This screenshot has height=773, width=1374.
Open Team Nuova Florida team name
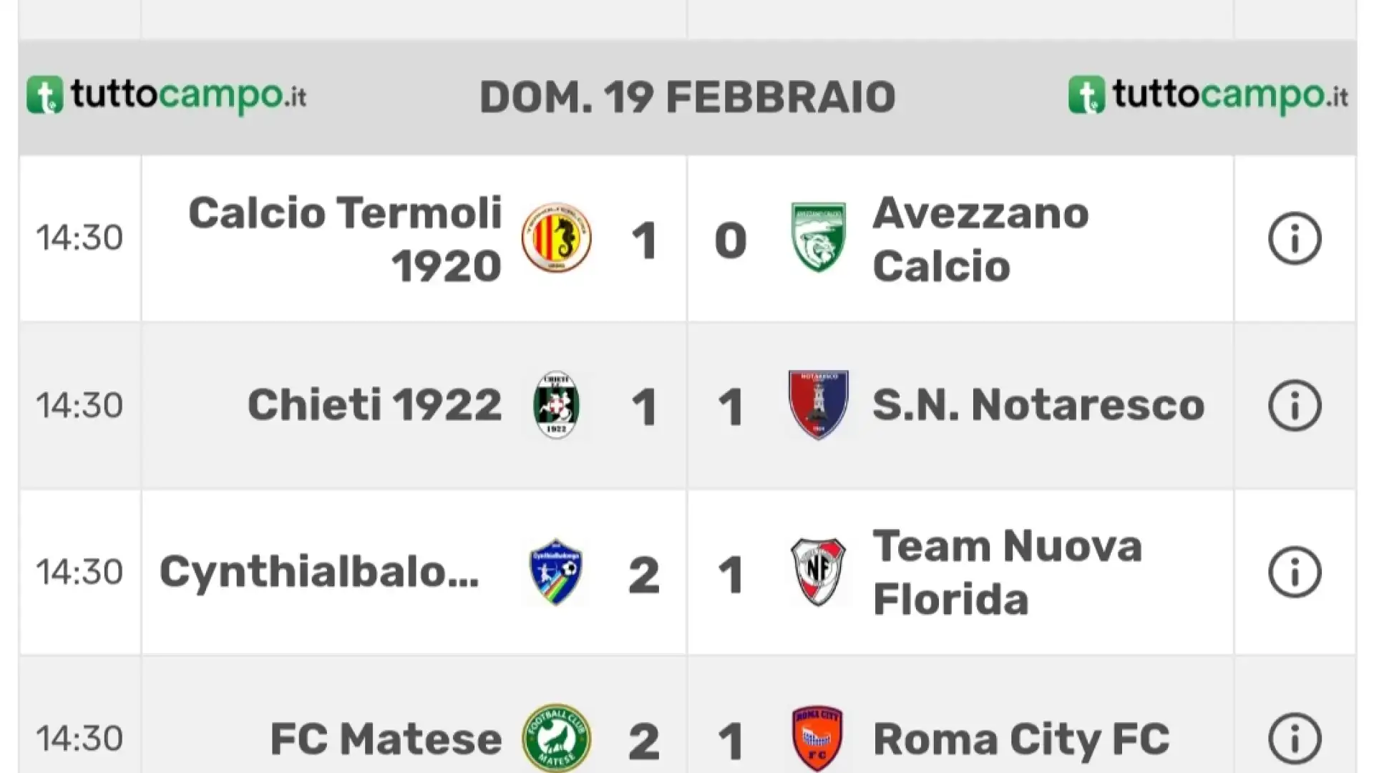click(1007, 573)
